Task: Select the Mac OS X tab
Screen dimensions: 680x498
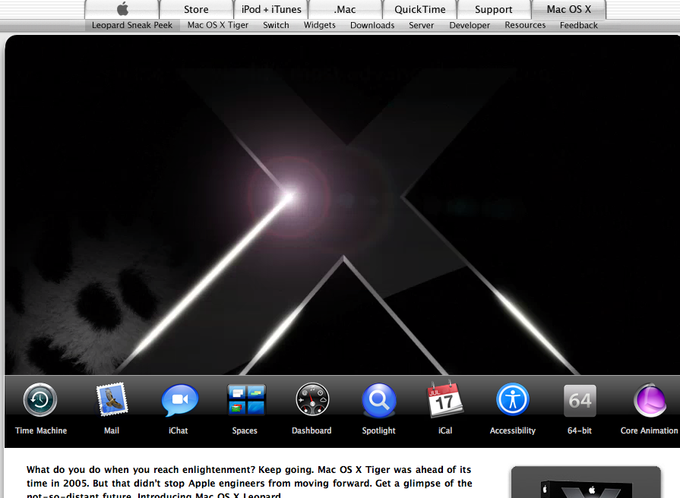Action: pyautogui.click(x=568, y=9)
